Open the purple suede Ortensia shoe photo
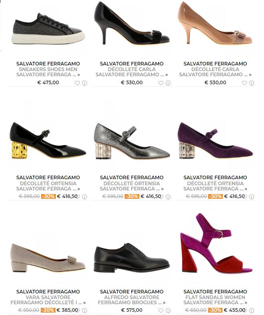This screenshot has width=264, height=315. click(x=215, y=140)
